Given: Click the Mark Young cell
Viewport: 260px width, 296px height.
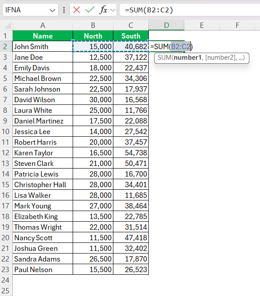Looking at the screenshot, I should 43,206.
